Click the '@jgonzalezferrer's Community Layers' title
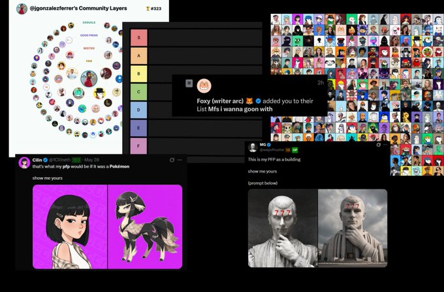The height and width of the screenshot is (292, 444). point(78,8)
